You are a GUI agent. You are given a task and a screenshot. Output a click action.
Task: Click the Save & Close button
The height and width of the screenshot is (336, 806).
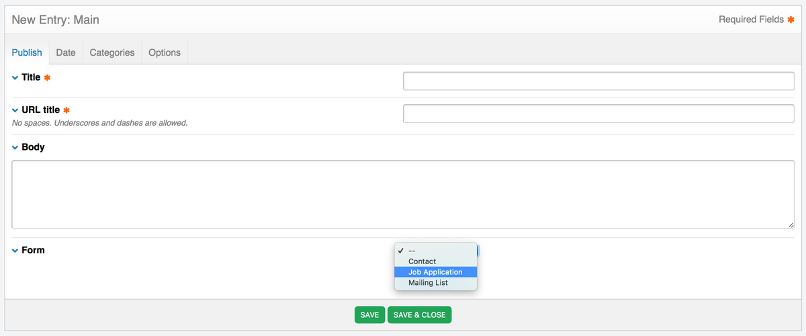pos(420,314)
